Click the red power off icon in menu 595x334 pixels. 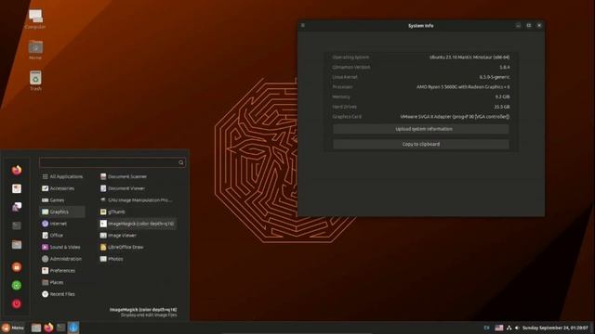[17, 303]
